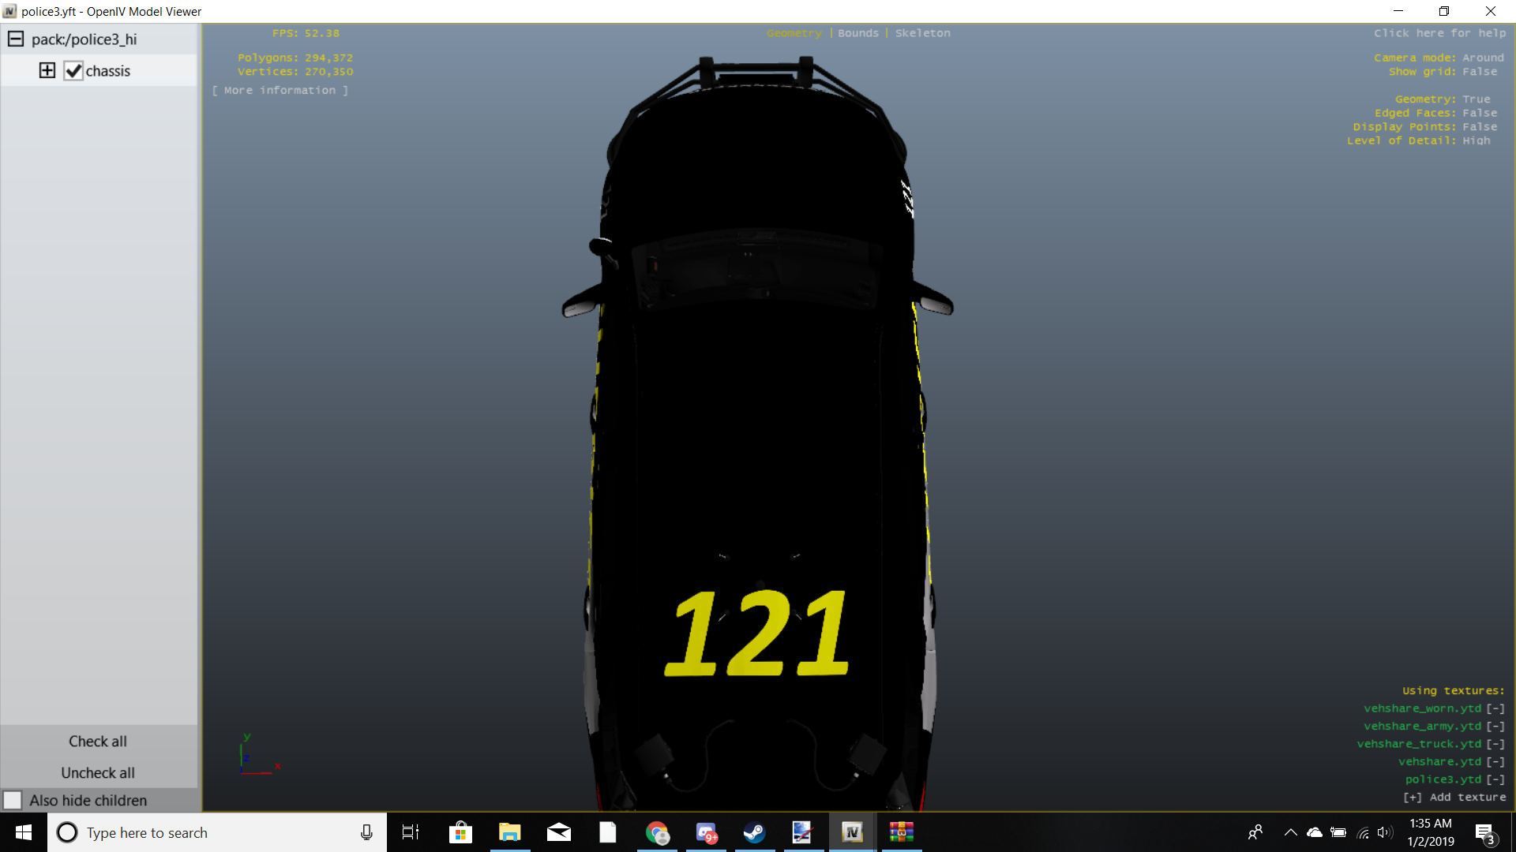Toggle Show grid False value
Viewport: 1516px width, 852px height.
pyautogui.click(x=1479, y=72)
